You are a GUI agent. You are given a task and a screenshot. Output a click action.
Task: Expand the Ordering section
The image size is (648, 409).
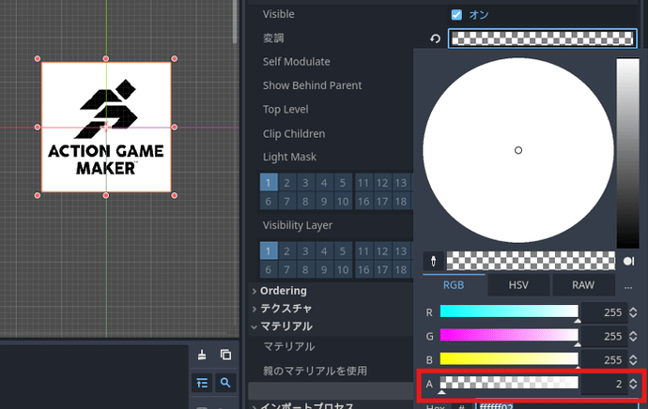click(x=283, y=291)
